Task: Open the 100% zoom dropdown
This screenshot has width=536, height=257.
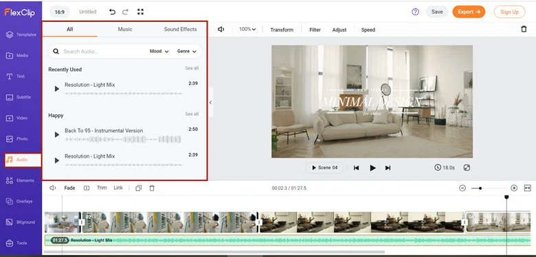Action: [247, 29]
